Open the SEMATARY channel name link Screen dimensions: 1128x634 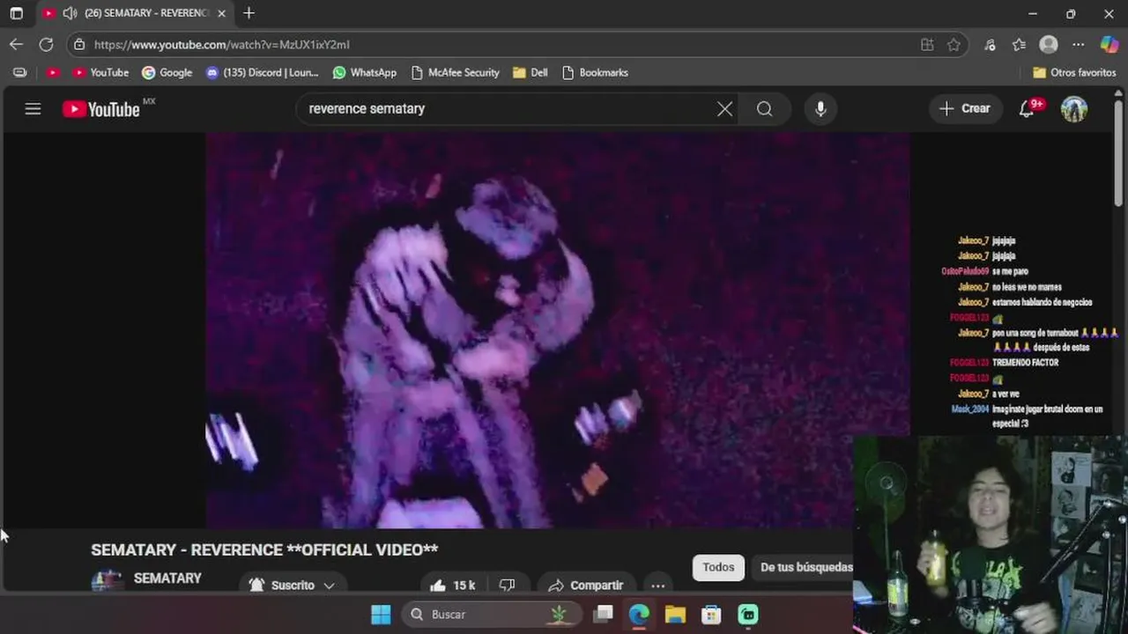pyautogui.click(x=167, y=579)
